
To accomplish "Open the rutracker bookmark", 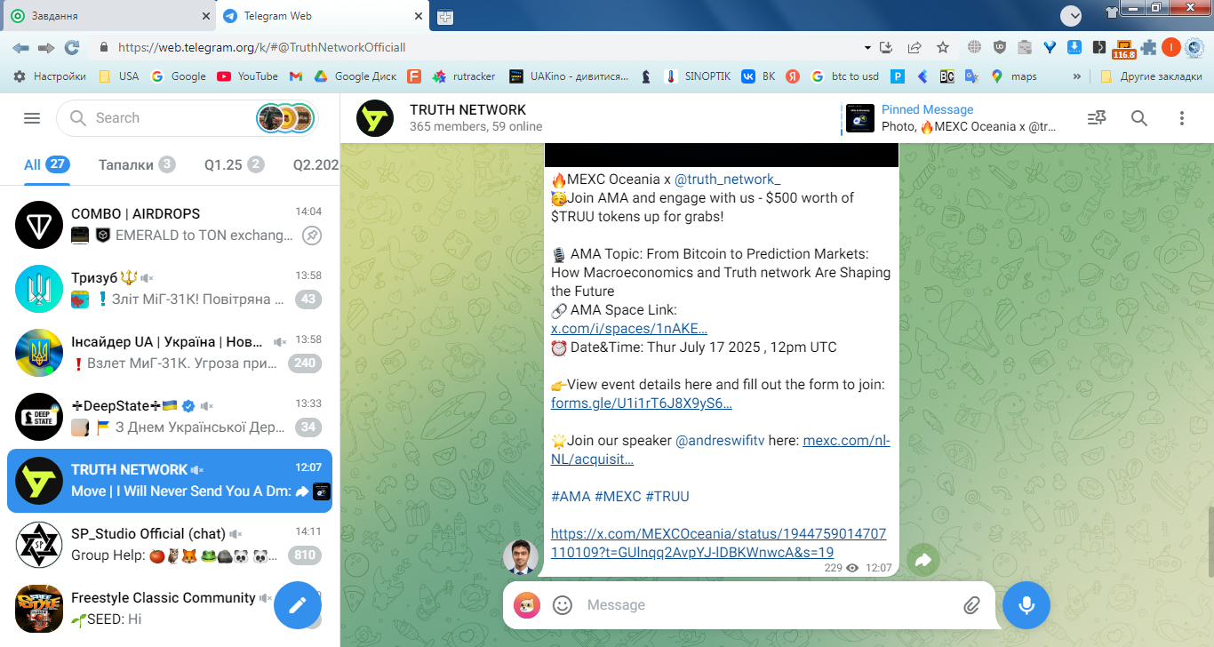I will pyautogui.click(x=466, y=76).
